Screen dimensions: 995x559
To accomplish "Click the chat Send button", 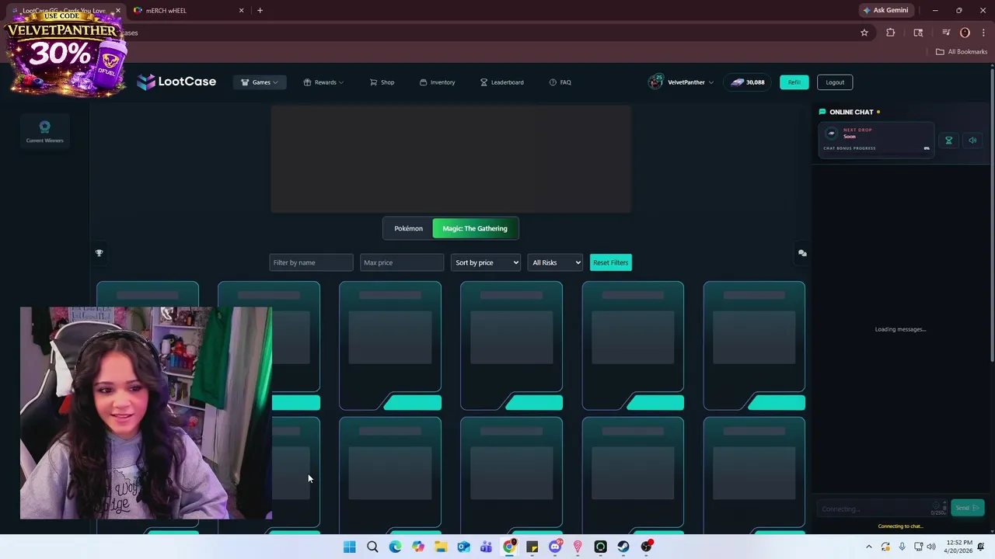I will [x=967, y=508].
